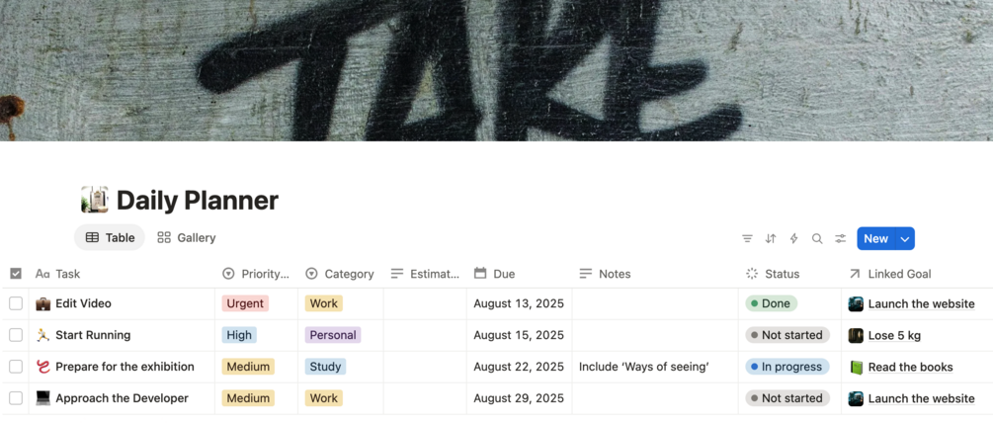Click the sort arrows icon
Viewport: 993px width, 423px height.
point(770,239)
